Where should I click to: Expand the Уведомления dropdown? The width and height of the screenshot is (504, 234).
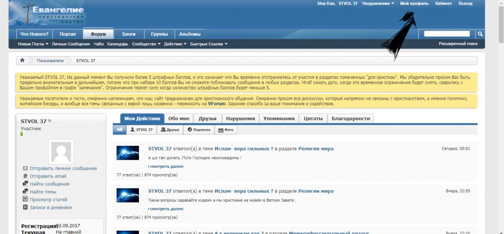378,3
